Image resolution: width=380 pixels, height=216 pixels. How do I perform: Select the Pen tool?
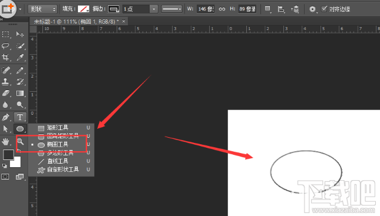pos(5,117)
